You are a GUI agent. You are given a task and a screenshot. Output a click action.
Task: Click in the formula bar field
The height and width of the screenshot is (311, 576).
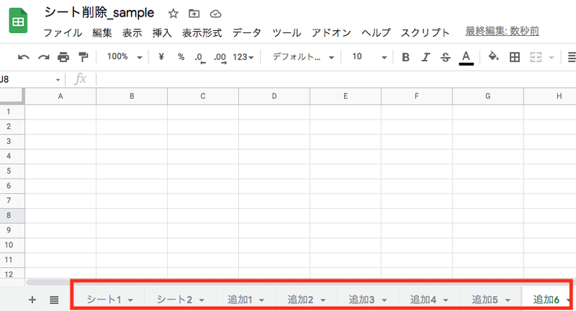[336, 79]
